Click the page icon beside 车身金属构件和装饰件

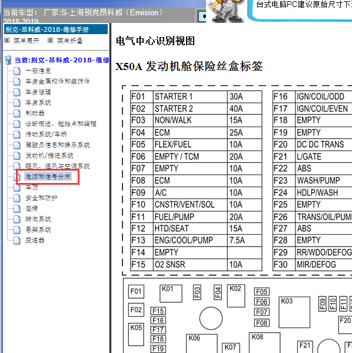point(17,82)
